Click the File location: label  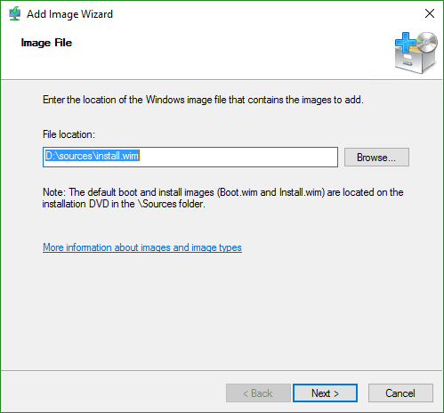[69, 134]
